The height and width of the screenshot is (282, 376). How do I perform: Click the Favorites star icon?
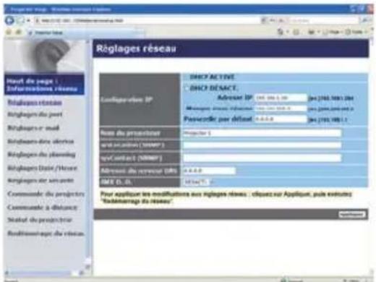click(9, 32)
